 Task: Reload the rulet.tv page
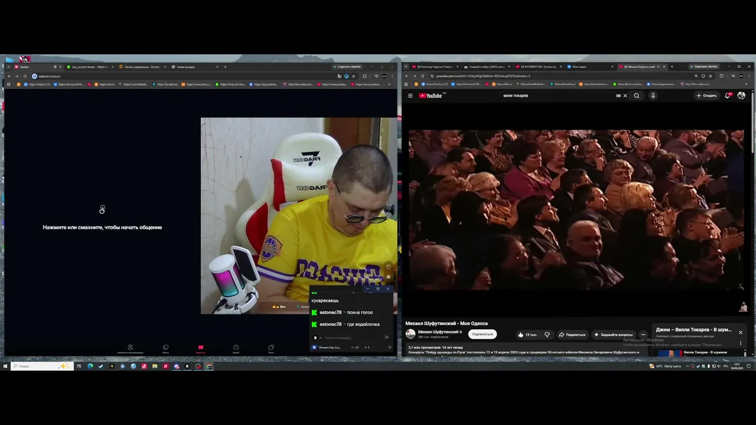25,76
